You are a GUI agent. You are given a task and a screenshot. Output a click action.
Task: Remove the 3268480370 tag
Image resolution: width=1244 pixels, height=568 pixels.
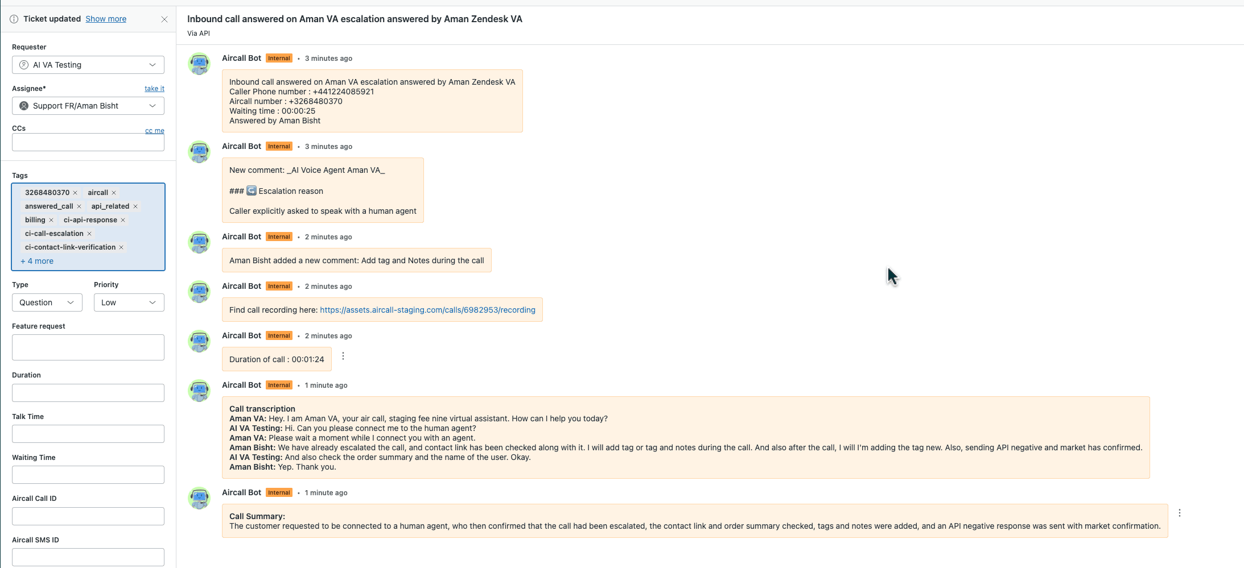pos(75,193)
